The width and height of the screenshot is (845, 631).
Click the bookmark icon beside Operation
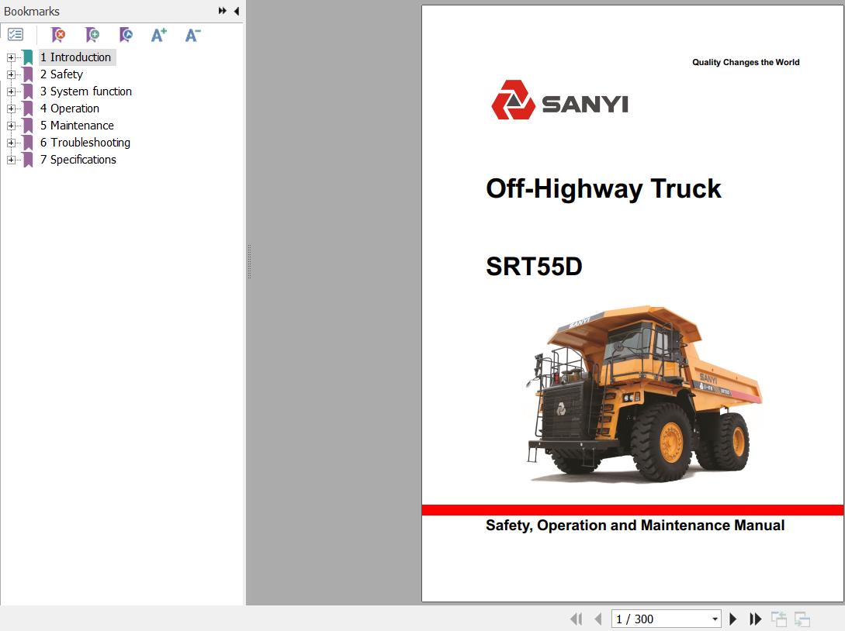click(28, 109)
